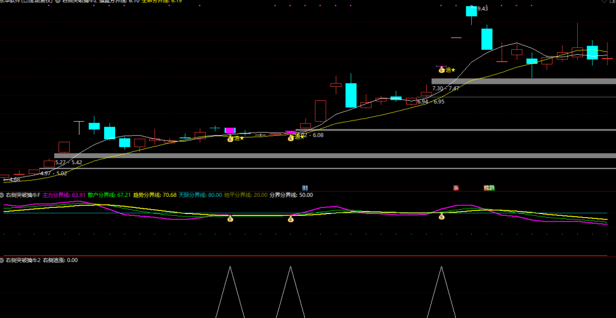The height and width of the screenshot is (318, 616).
Task: Click the blue 财 marker icon
Action: click(x=305, y=188)
